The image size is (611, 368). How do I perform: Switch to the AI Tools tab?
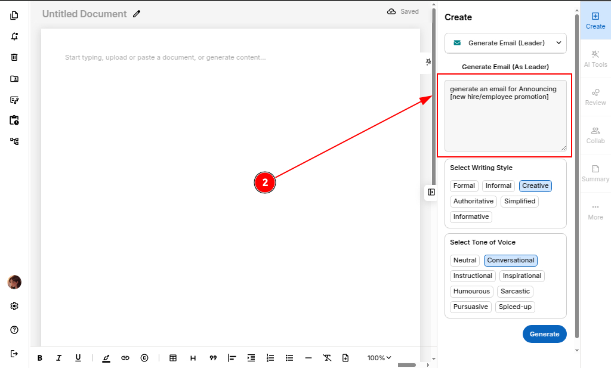(x=595, y=58)
